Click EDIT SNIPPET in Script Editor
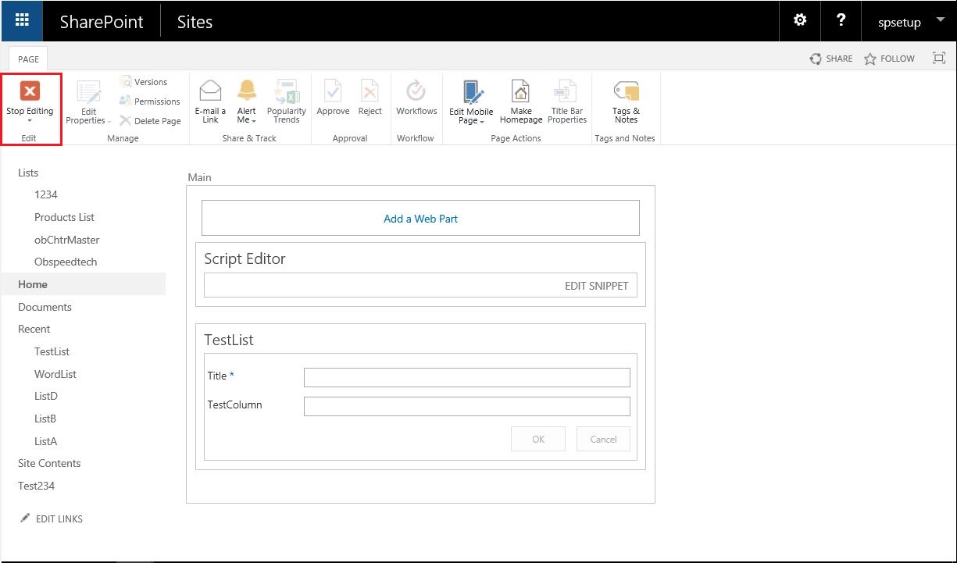This screenshot has height=563, width=957. (x=596, y=286)
